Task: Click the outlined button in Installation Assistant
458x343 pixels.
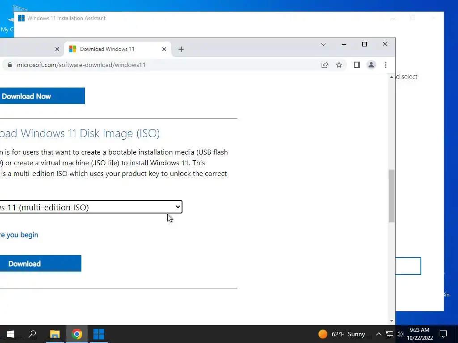Action: [x=408, y=266]
